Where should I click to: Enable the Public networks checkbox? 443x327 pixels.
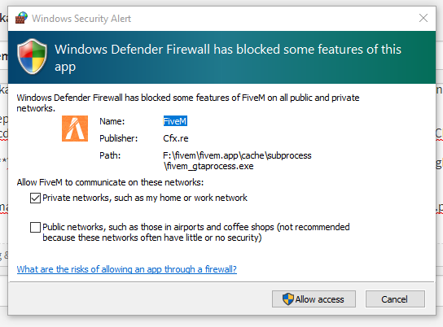[x=35, y=228]
